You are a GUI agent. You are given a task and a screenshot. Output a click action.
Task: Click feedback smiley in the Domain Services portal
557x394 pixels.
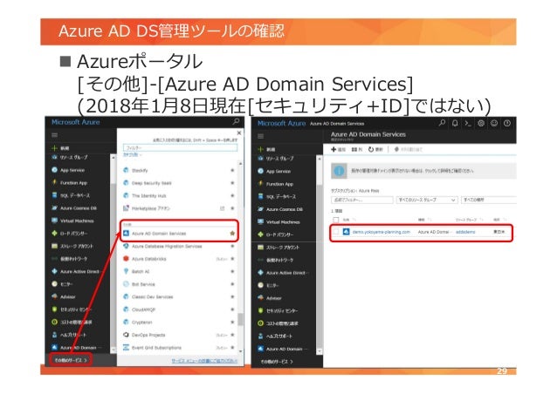[x=494, y=123]
